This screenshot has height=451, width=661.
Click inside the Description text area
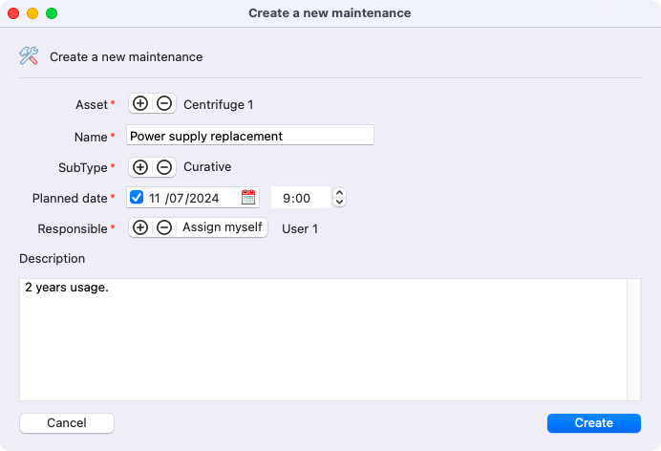[323, 339]
